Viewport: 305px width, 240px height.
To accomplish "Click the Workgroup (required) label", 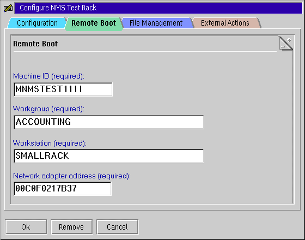I will (48, 109).
